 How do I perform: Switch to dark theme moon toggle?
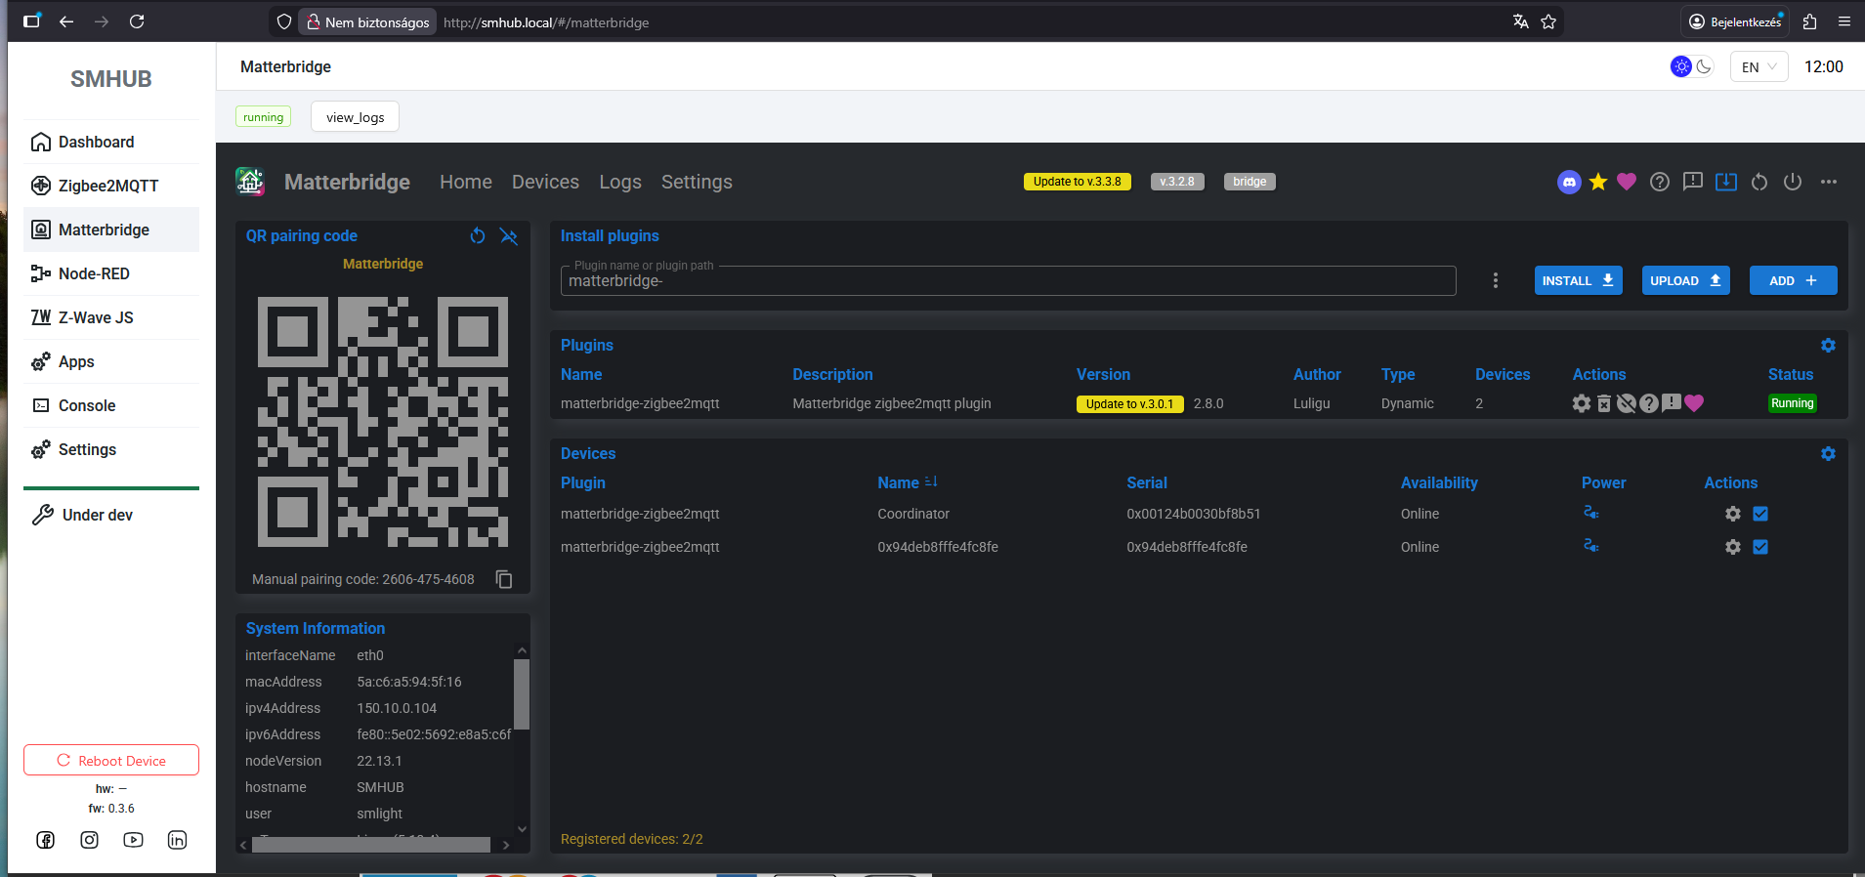point(1705,66)
